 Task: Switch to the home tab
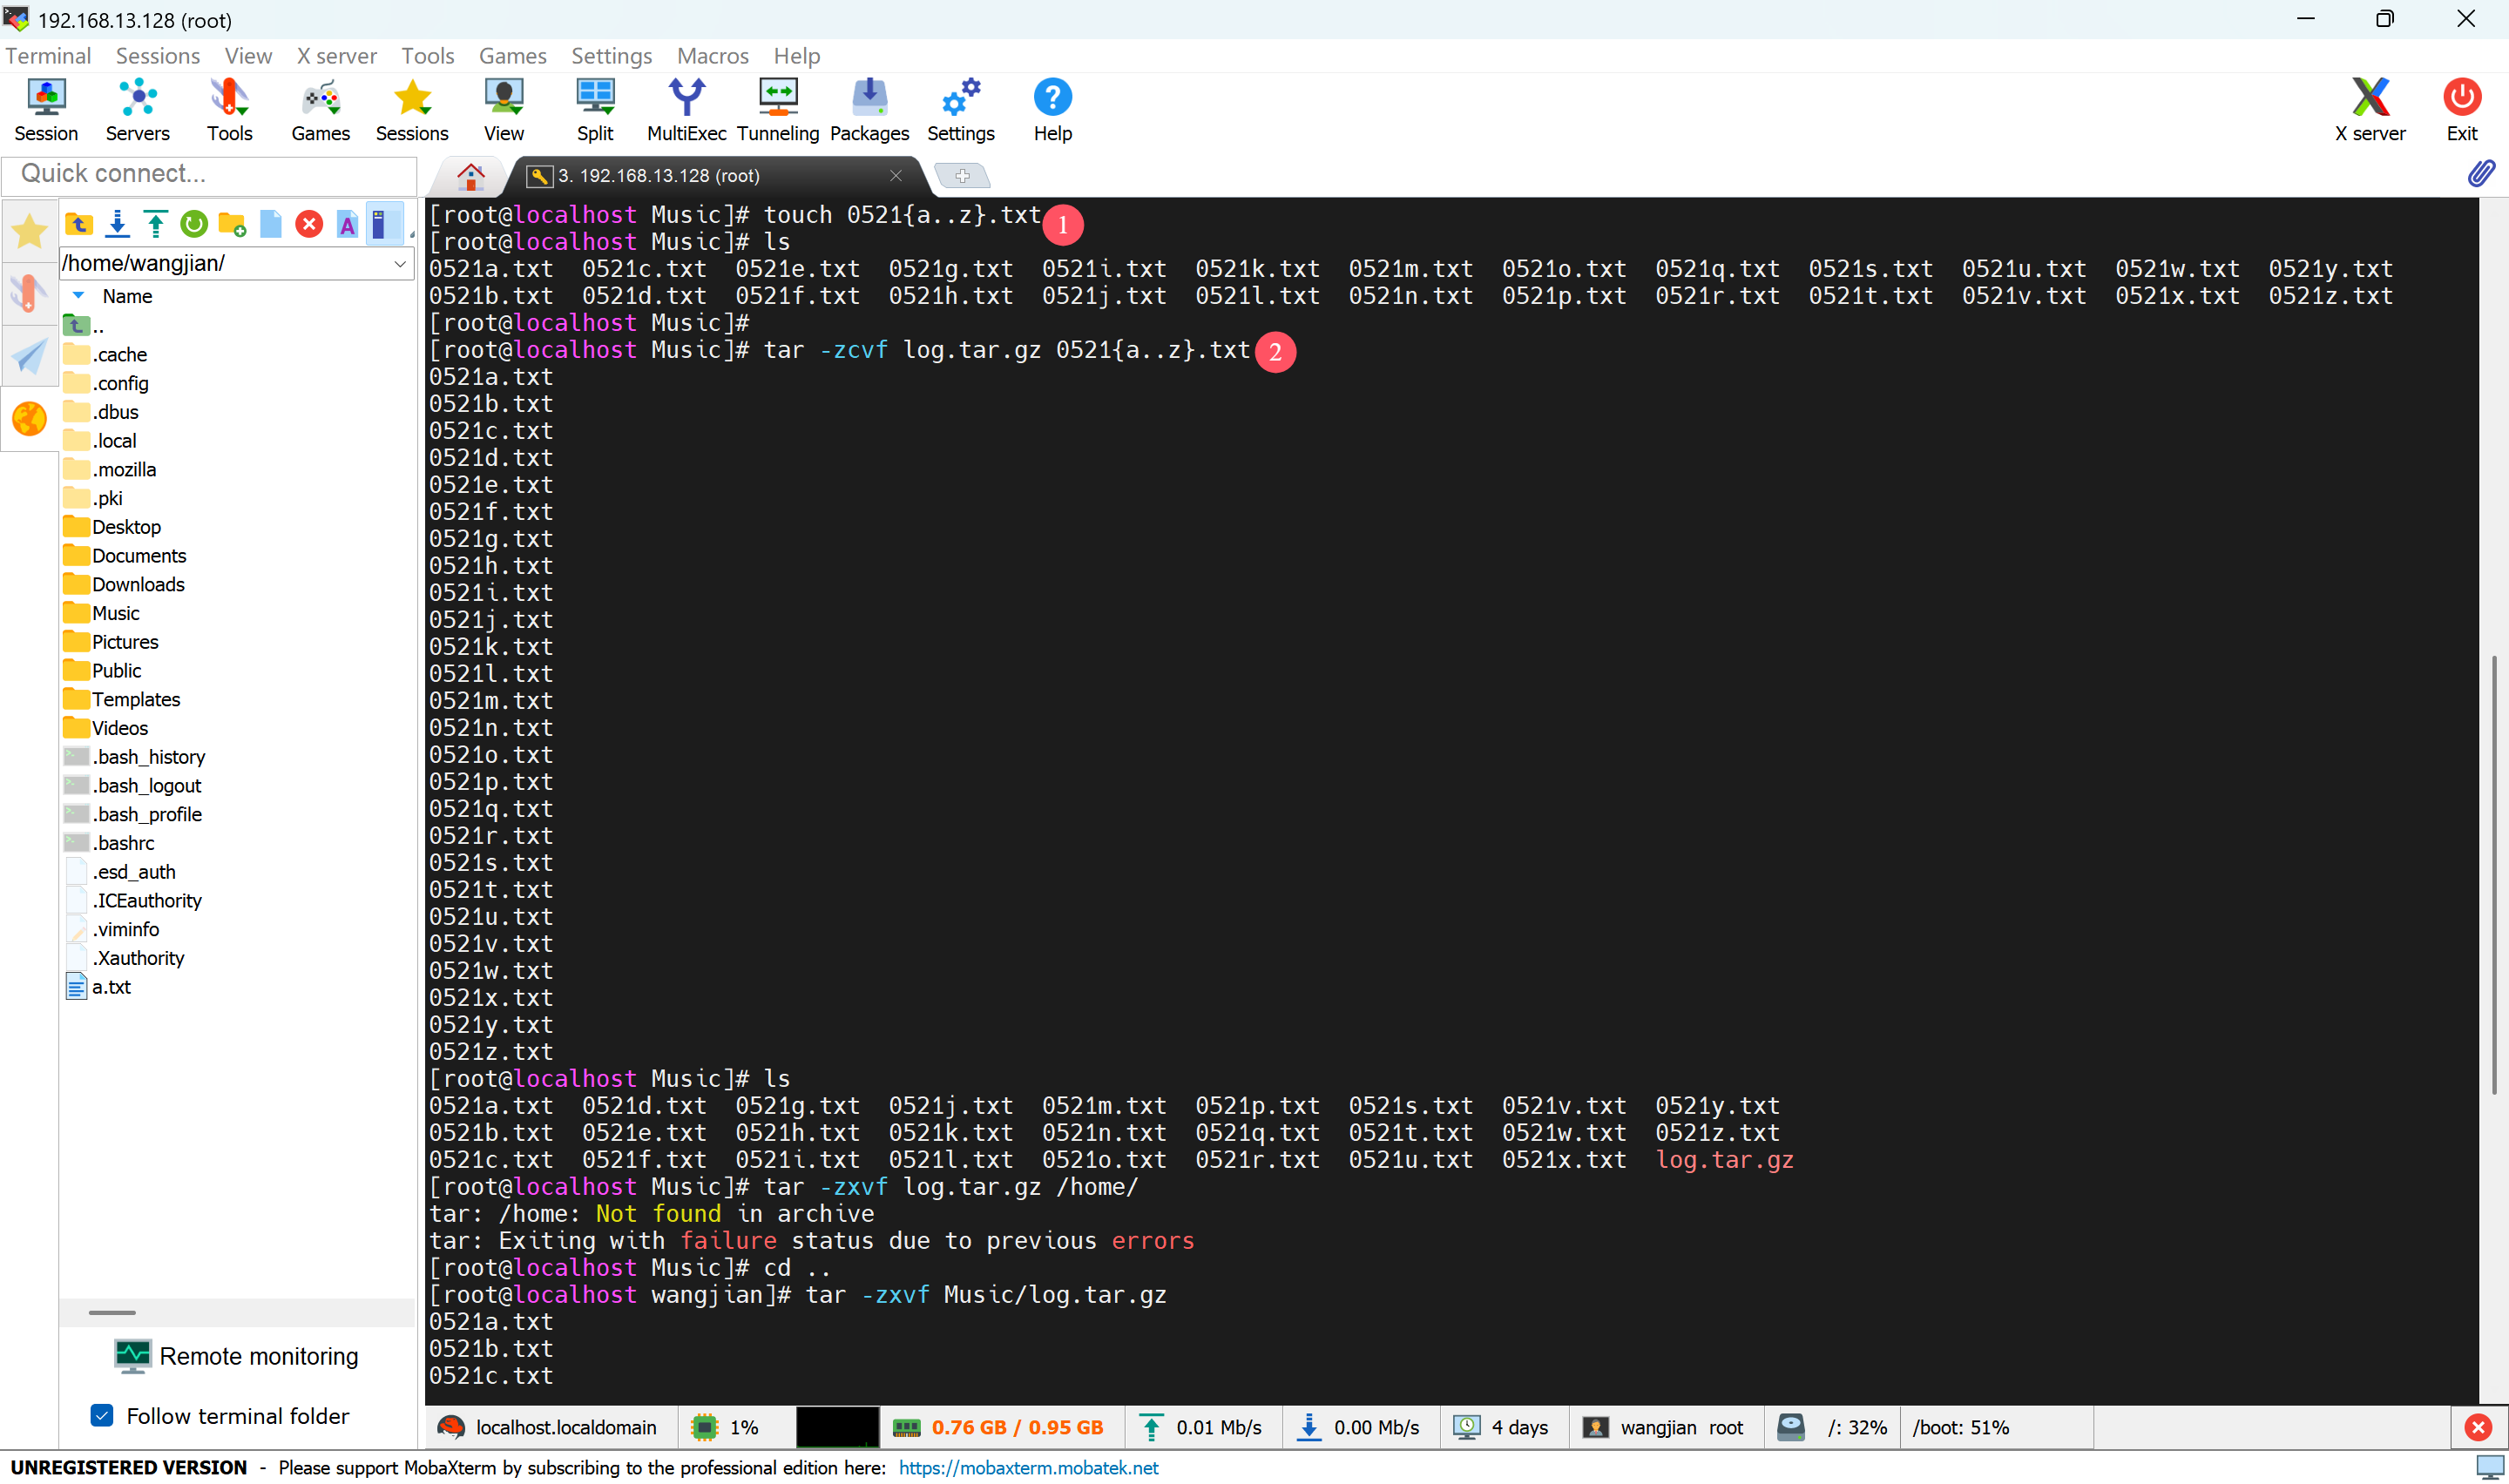pos(471,176)
